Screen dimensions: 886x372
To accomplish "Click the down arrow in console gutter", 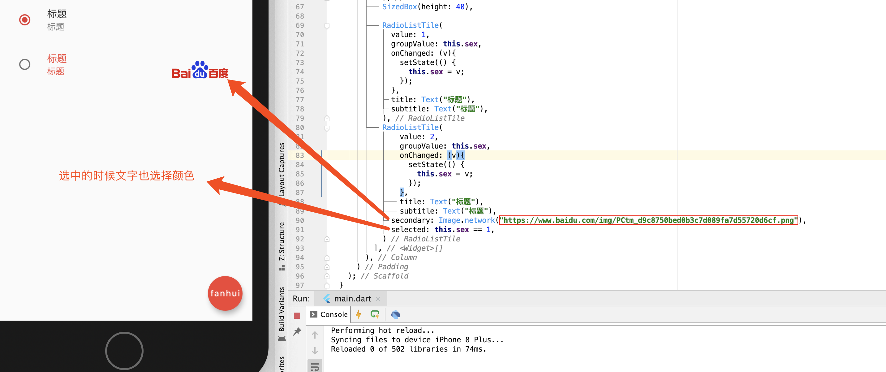I will (315, 351).
